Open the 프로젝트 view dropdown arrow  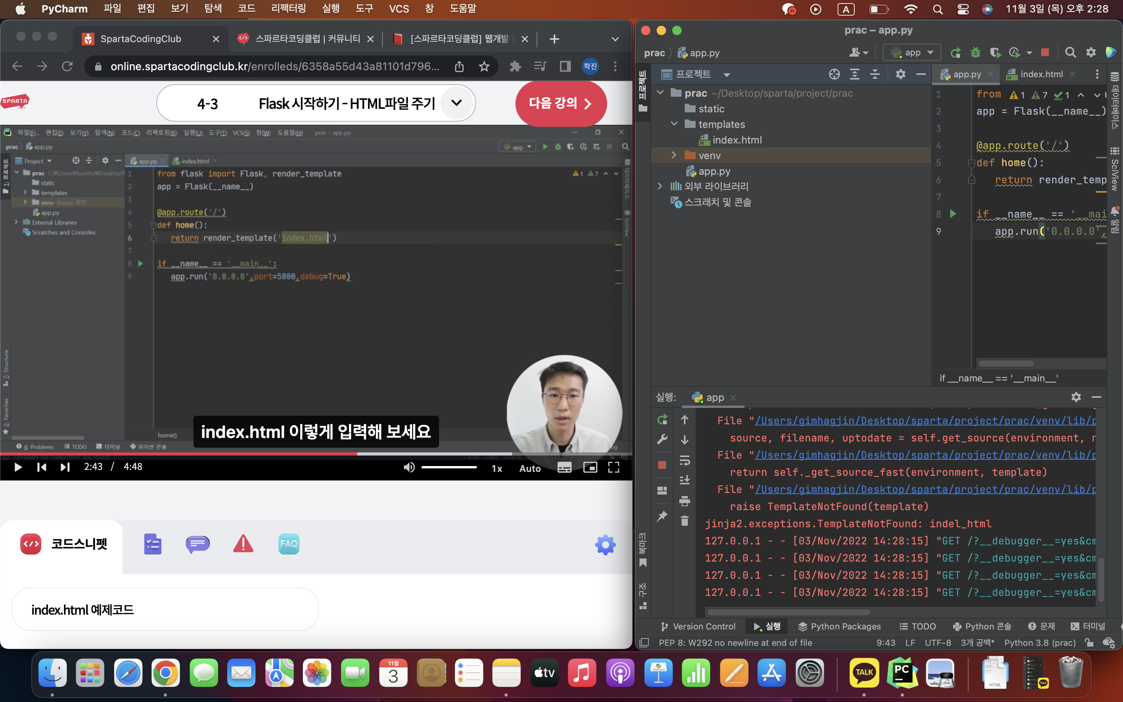coord(727,75)
